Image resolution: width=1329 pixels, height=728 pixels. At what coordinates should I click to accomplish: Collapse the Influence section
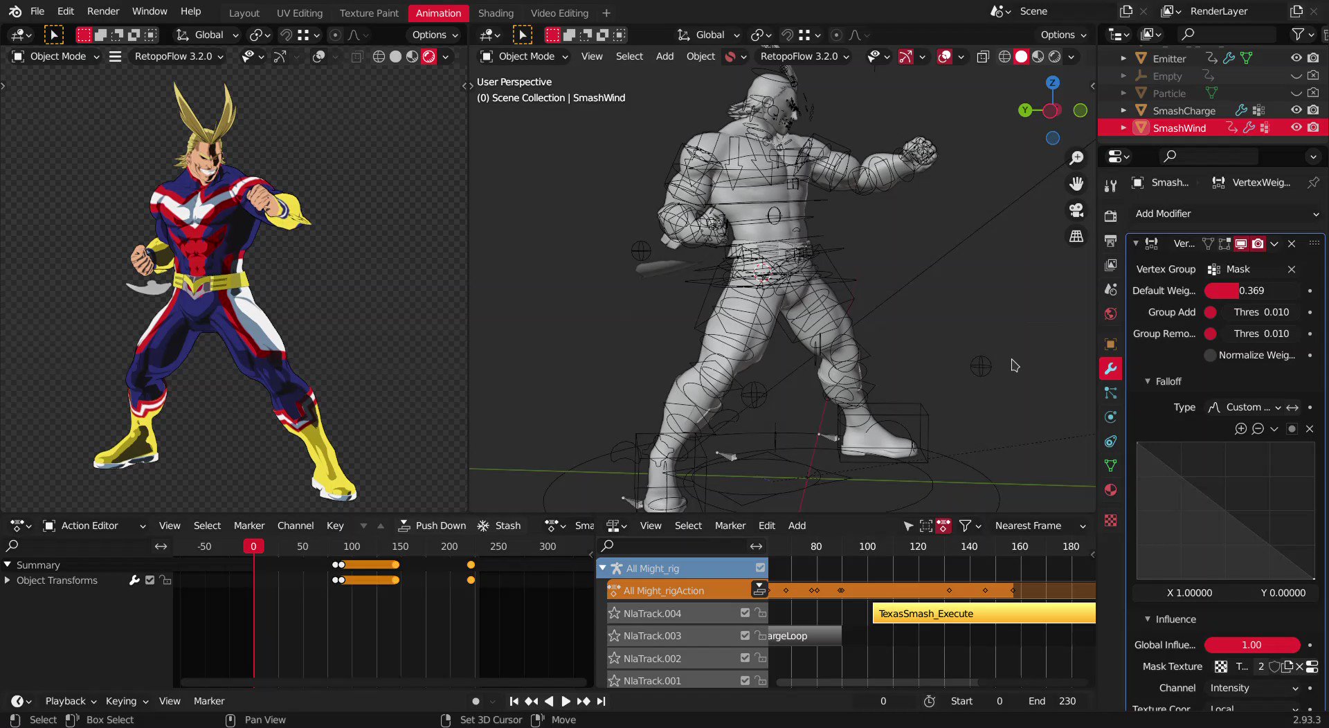(x=1147, y=619)
